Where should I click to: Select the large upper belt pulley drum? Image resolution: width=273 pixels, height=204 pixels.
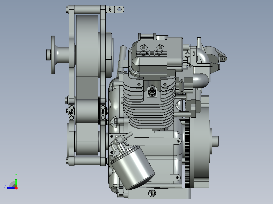[x=87, y=45]
